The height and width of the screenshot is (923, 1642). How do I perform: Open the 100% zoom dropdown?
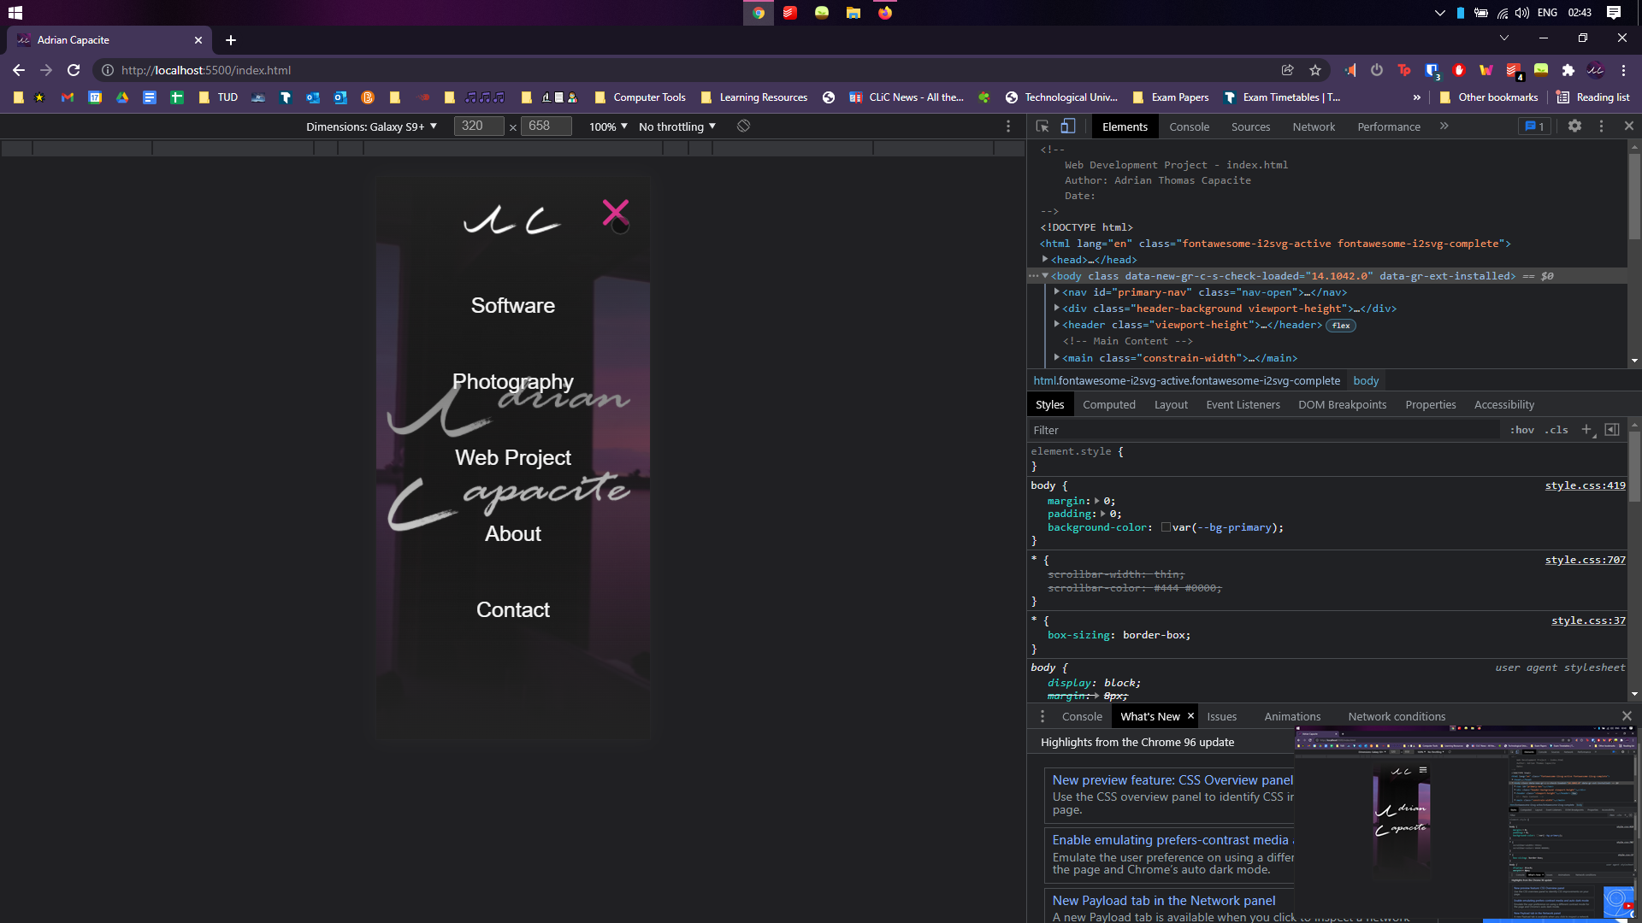608,126
